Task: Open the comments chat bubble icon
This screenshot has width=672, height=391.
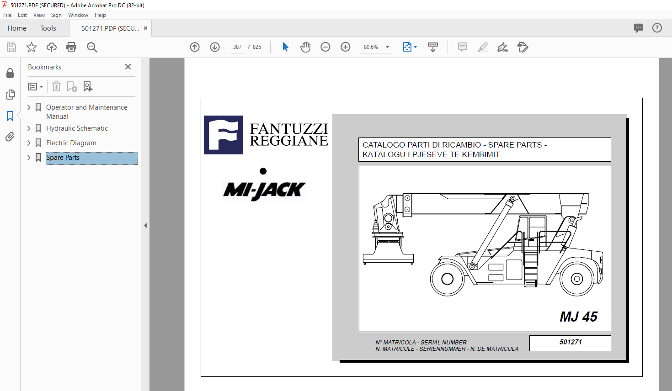Action: (639, 28)
